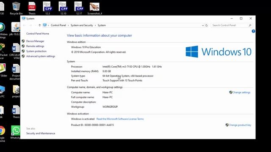Open the Thesis PDF desktop icon
The width and height of the screenshot is (271, 152).
pos(32,8)
